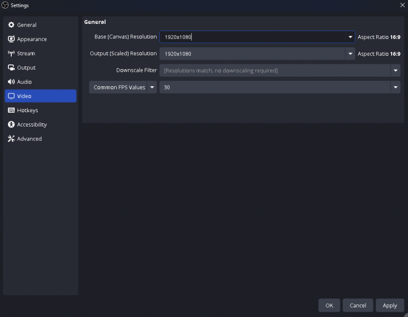Open Stream settings via antenna icon
Image resolution: width=408 pixels, height=317 pixels.
[x=11, y=53]
